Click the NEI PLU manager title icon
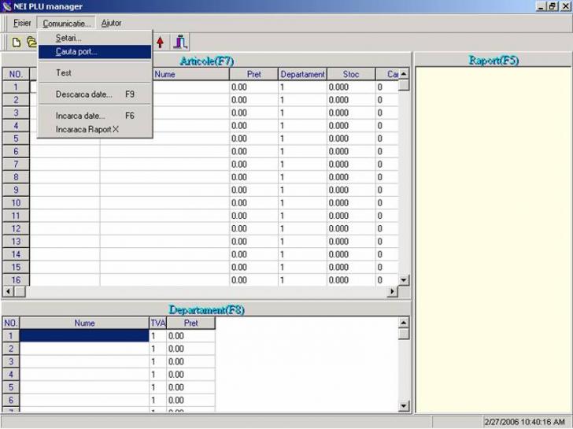The image size is (573, 429). point(7,6)
